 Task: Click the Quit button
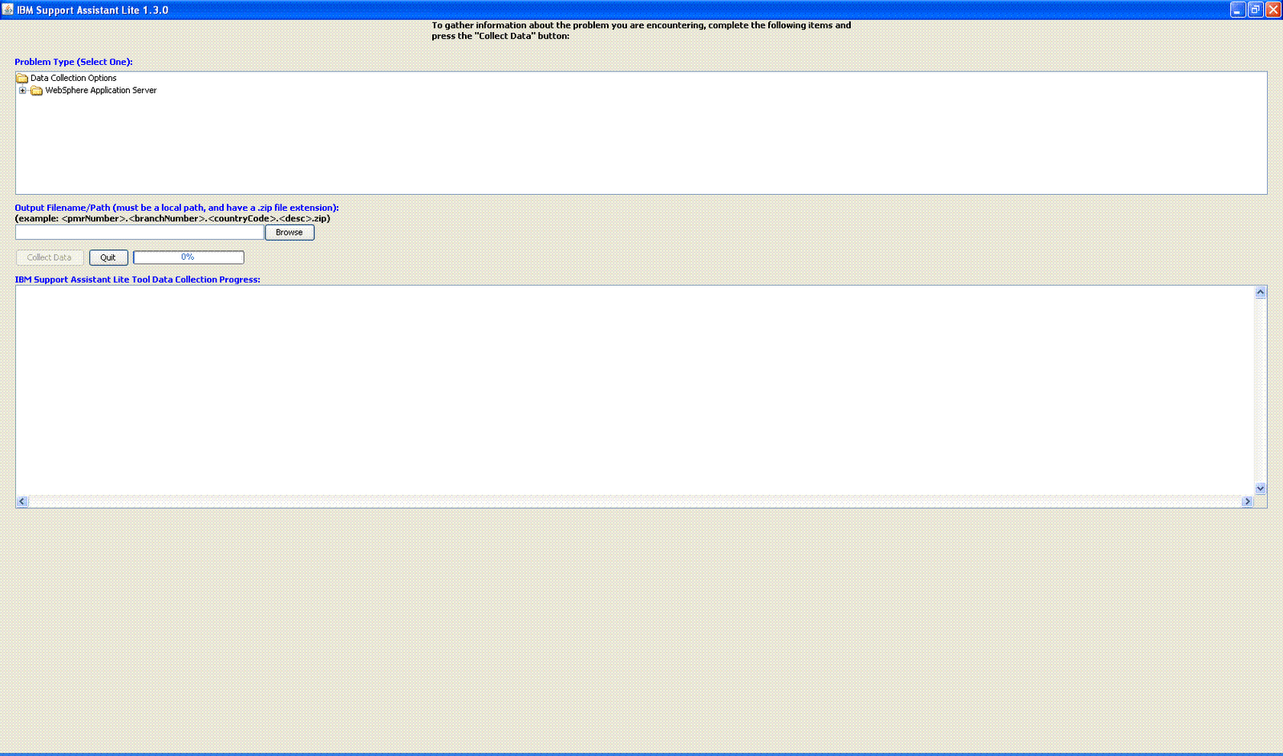108,257
